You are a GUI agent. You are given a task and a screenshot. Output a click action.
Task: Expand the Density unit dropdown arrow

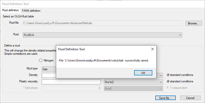tap(161, 75)
